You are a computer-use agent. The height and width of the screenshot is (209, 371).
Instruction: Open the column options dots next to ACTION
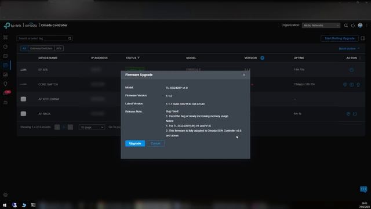[361, 58]
